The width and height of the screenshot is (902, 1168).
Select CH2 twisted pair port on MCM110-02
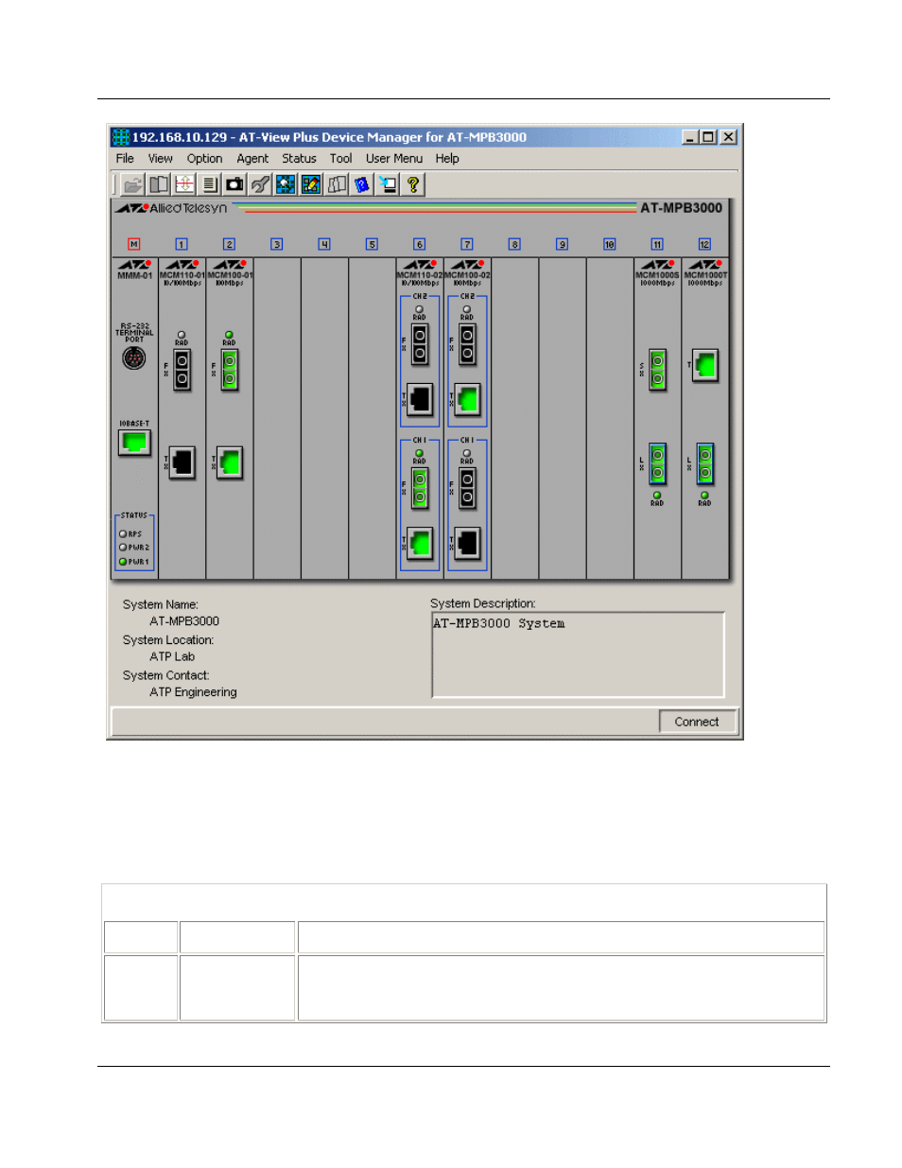[420, 399]
